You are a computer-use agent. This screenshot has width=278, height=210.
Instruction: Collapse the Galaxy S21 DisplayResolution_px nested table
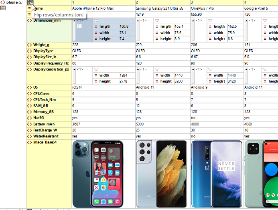pyautogui.click(x=138, y=69)
